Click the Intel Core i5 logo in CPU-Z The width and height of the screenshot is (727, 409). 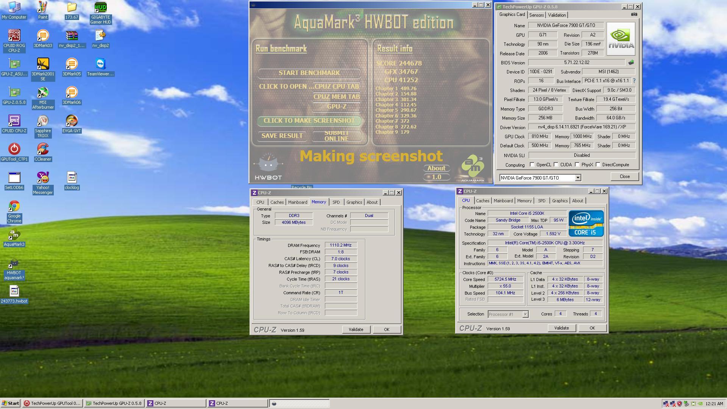pos(586,223)
